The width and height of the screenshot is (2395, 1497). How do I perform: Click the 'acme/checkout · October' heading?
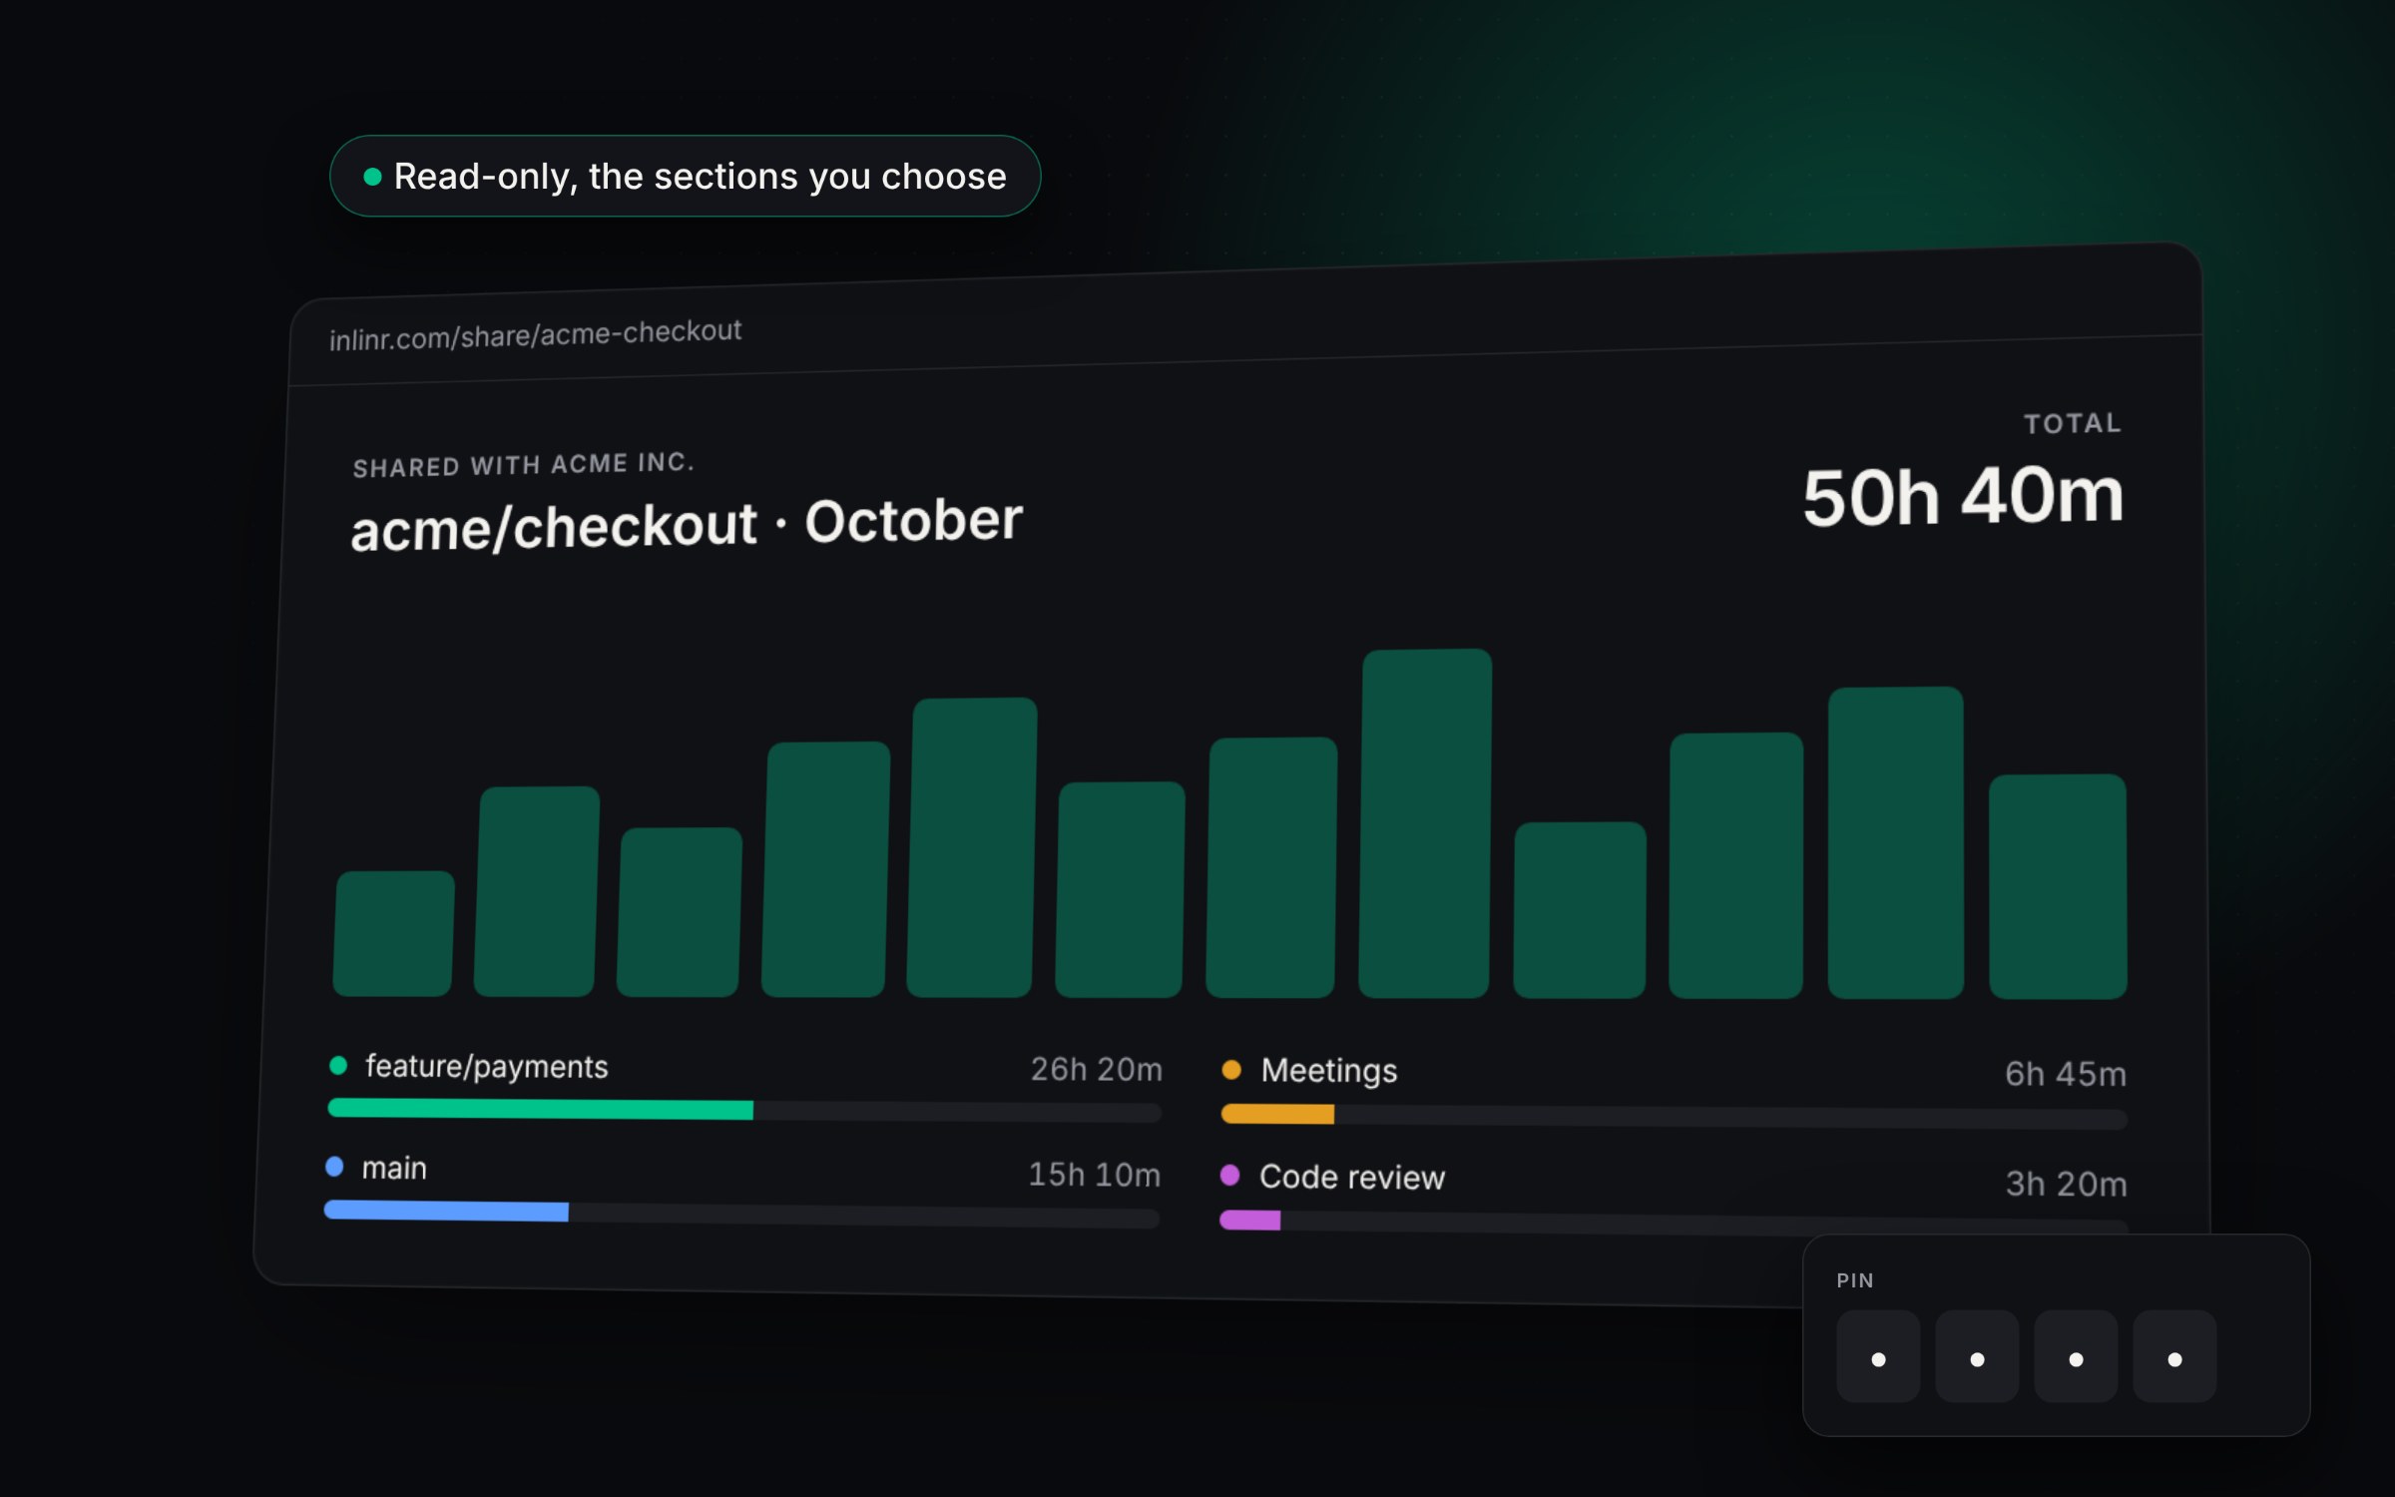(687, 524)
